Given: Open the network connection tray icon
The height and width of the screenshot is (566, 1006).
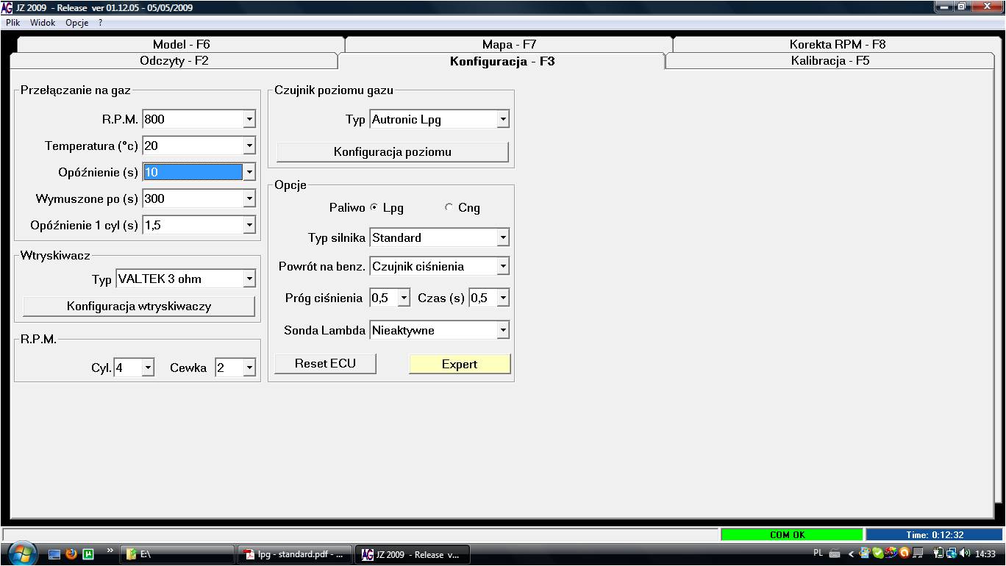Looking at the screenshot, I should coord(951,554).
